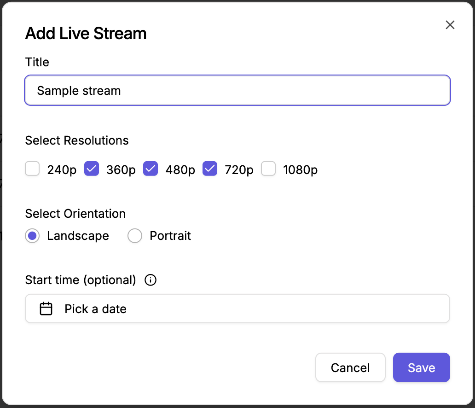This screenshot has width=475, height=408.
Task: Close the Add Live Stream dialog
Action: point(450,25)
